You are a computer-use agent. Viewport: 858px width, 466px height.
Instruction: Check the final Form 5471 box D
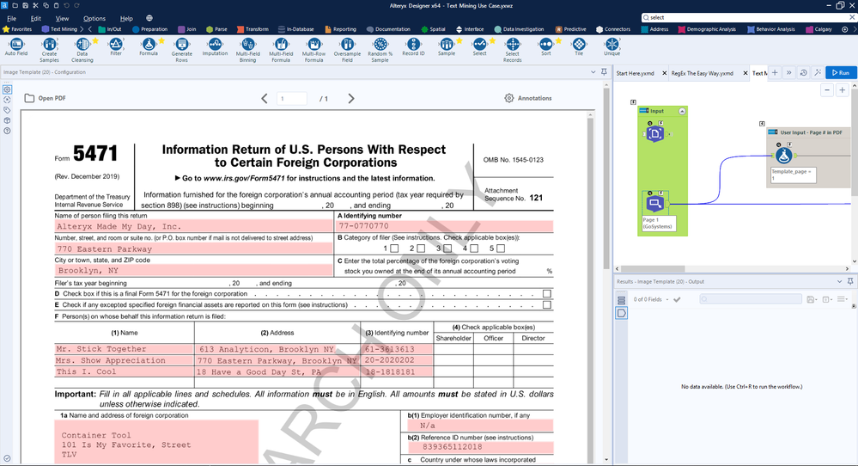click(x=546, y=293)
